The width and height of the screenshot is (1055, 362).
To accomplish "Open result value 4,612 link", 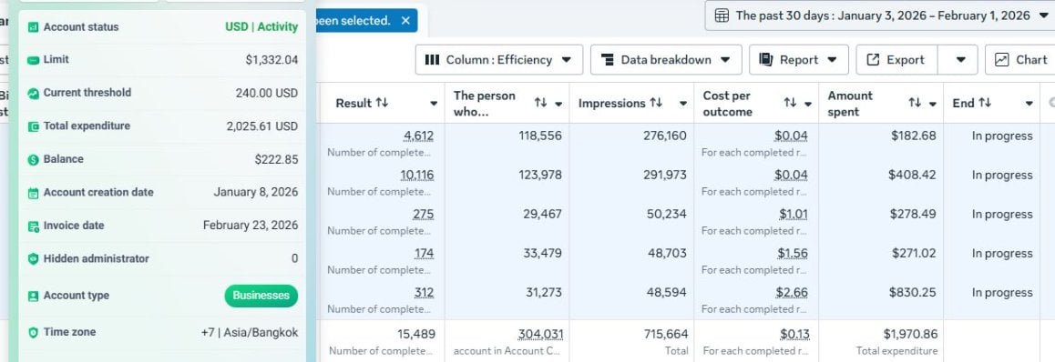I will tap(418, 136).
